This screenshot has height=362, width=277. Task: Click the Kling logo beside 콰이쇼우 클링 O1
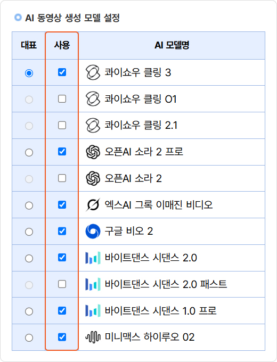coord(93,99)
